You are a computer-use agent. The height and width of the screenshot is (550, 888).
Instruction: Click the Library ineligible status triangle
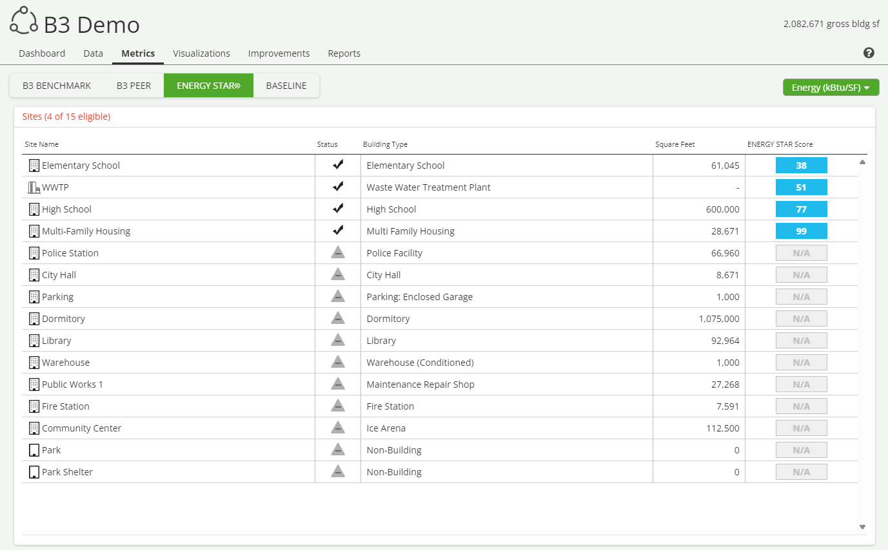point(338,340)
